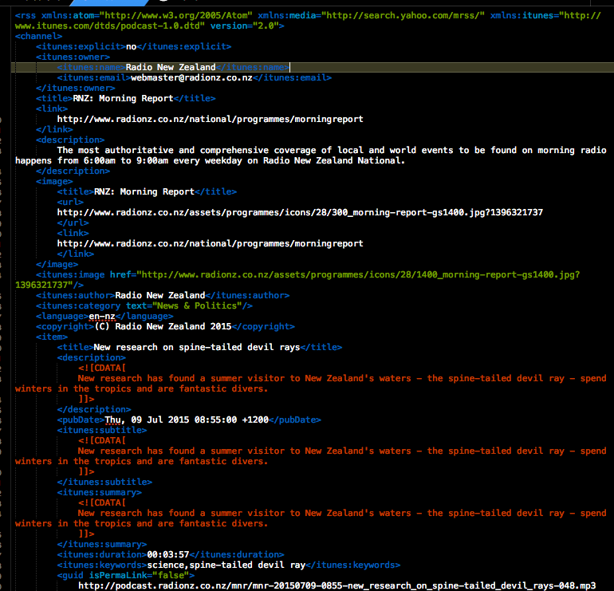
Task: Click the 300_morning-report-gs1400.jpg URL line
Action: pos(300,213)
